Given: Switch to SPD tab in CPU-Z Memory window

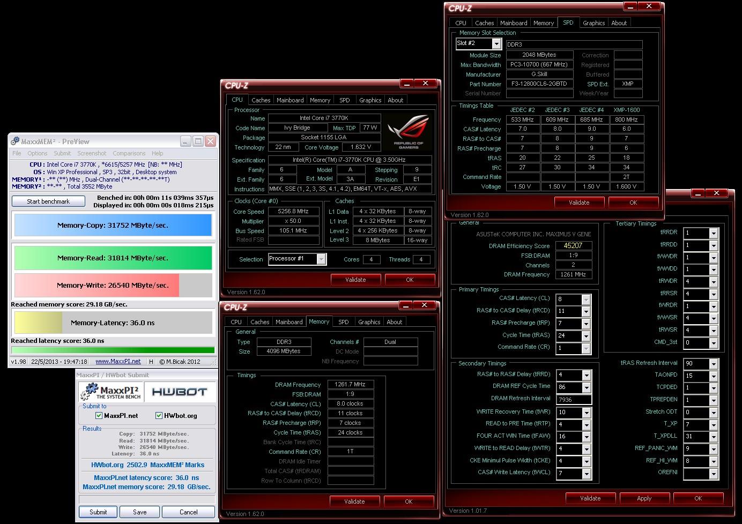Looking at the screenshot, I should pos(344,322).
